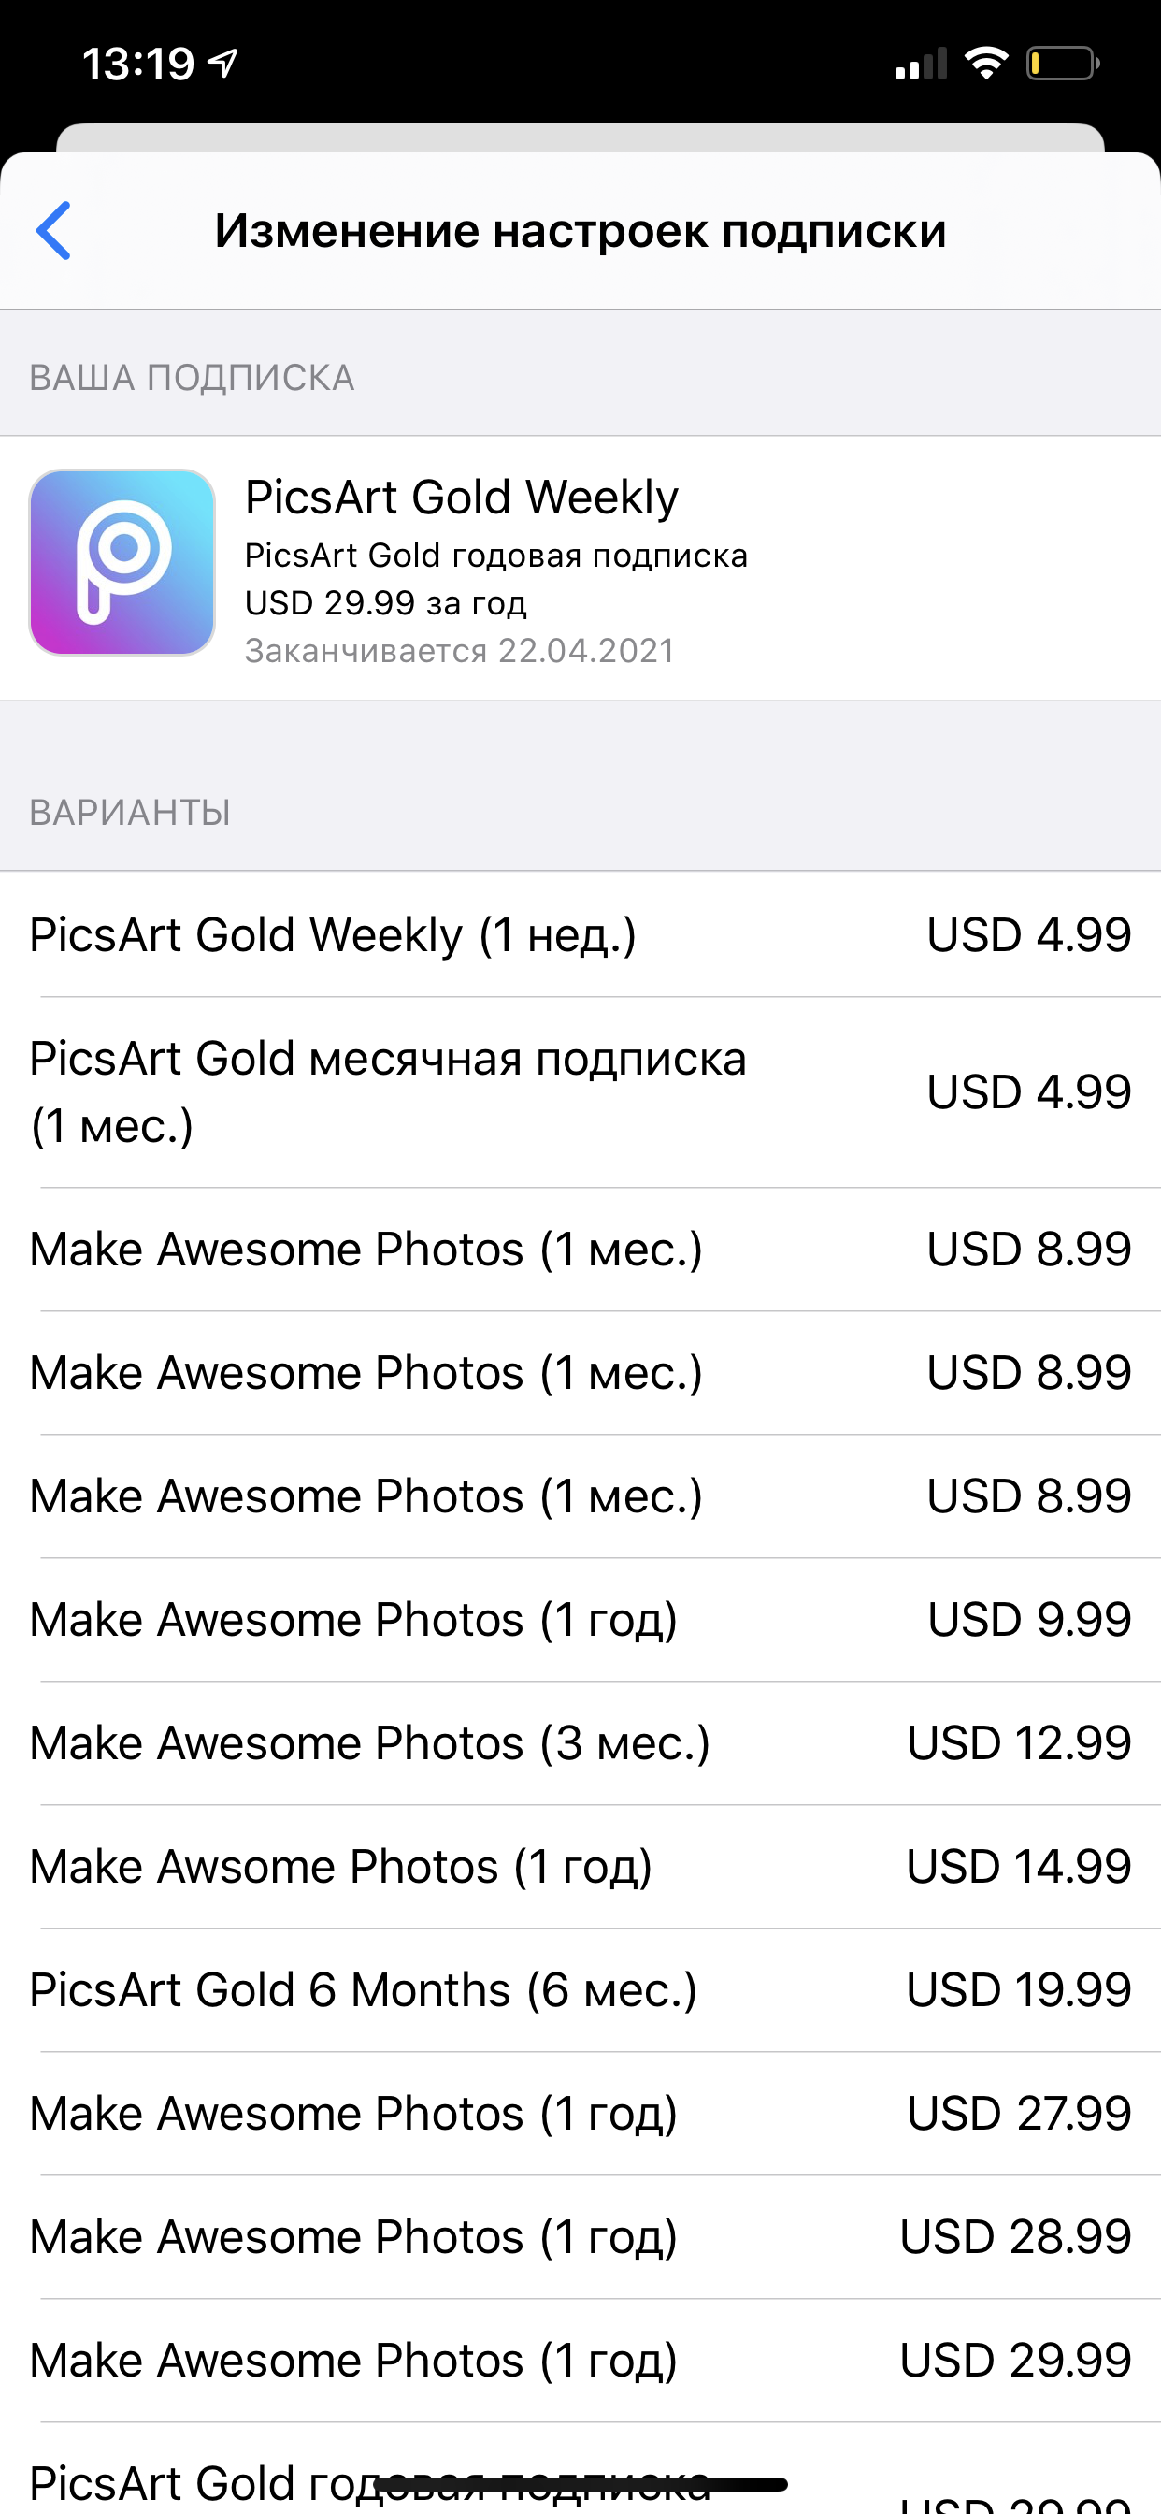Choose Make Awesome Photos (3 мес.) plan
Viewport: 1161px width, 2514px height.
coord(580,1743)
